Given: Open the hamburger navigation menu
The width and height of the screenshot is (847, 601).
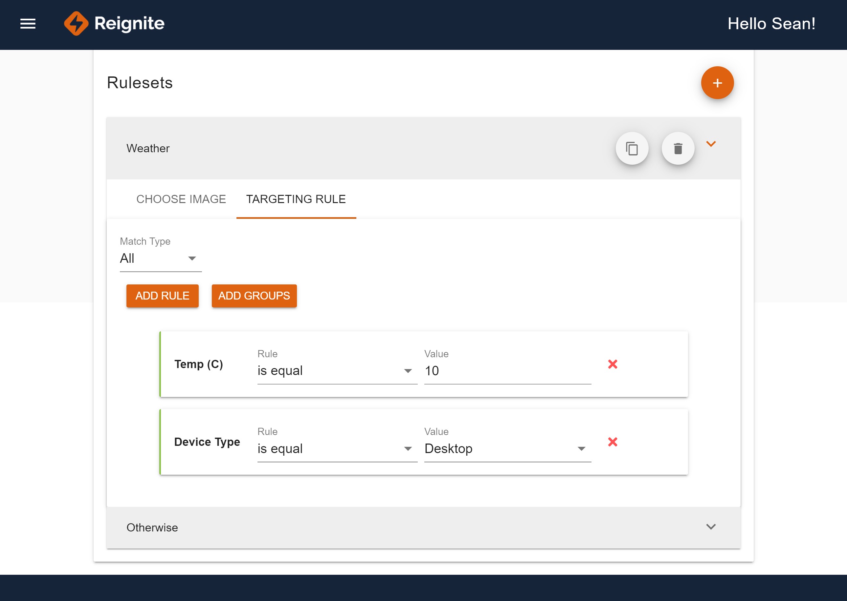Looking at the screenshot, I should 28,24.
